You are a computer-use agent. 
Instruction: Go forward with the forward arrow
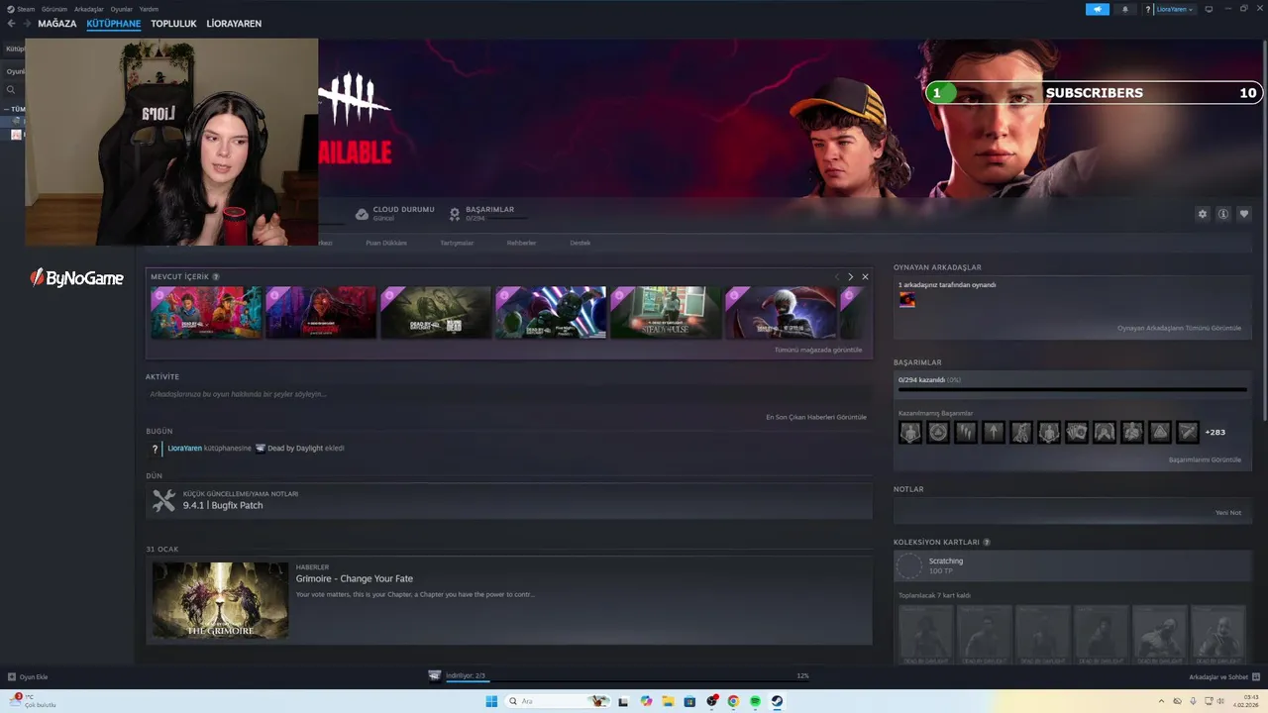[26, 23]
